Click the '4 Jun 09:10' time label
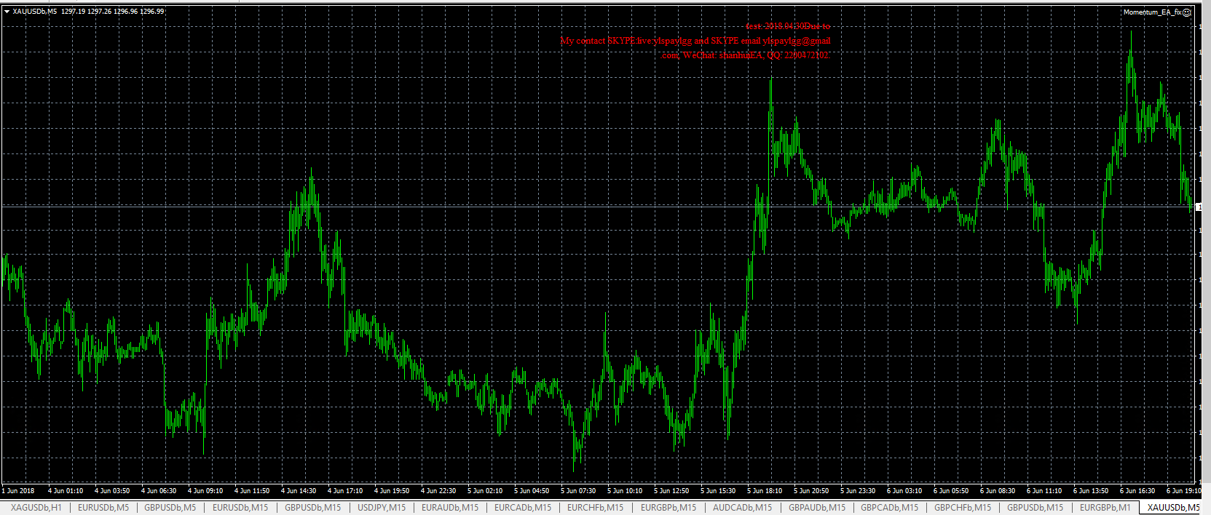The image size is (1211, 515). (205, 491)
